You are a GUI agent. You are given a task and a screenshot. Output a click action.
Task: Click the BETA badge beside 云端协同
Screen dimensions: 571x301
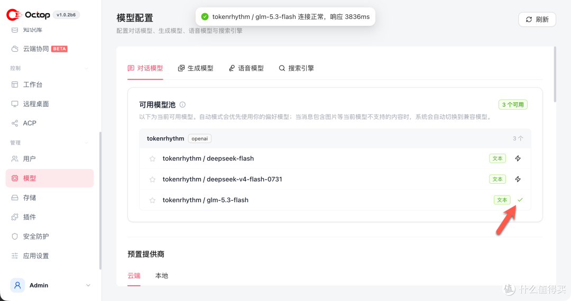coord(59,49)
